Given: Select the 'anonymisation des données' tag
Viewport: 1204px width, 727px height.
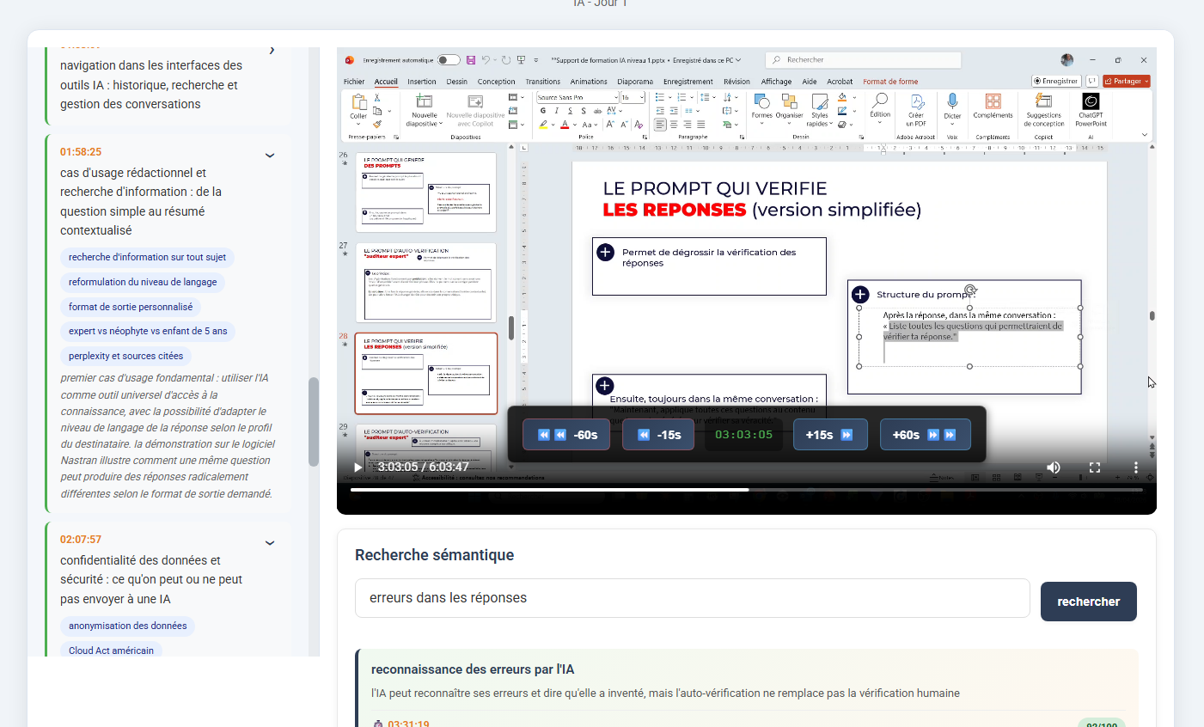Looking at the screenshot, I should [x=127, y=626].
